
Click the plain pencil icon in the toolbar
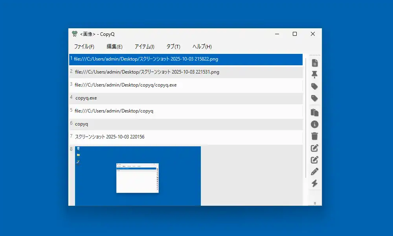314,171
